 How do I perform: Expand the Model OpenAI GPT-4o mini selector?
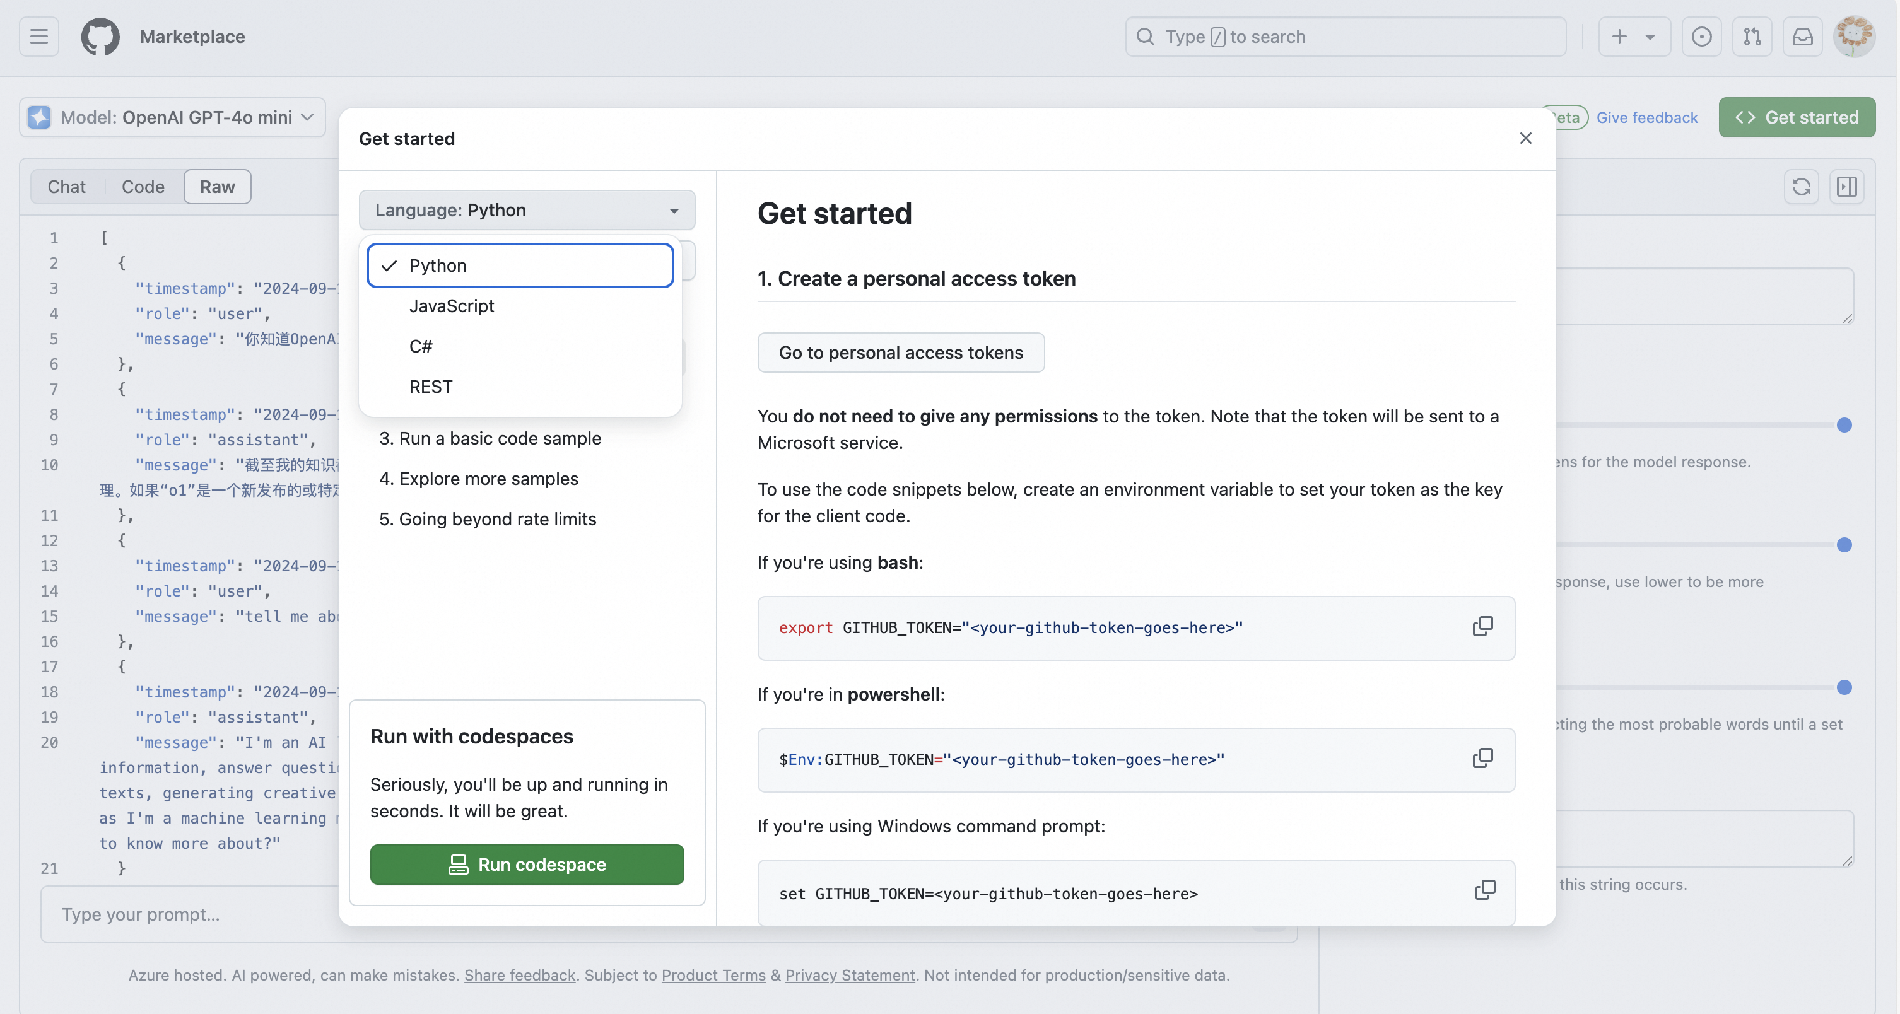click(173, 117)
